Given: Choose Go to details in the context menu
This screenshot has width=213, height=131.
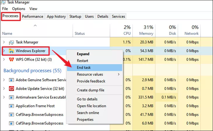Looking at the screenshot, I should click(x=95, y=99).
